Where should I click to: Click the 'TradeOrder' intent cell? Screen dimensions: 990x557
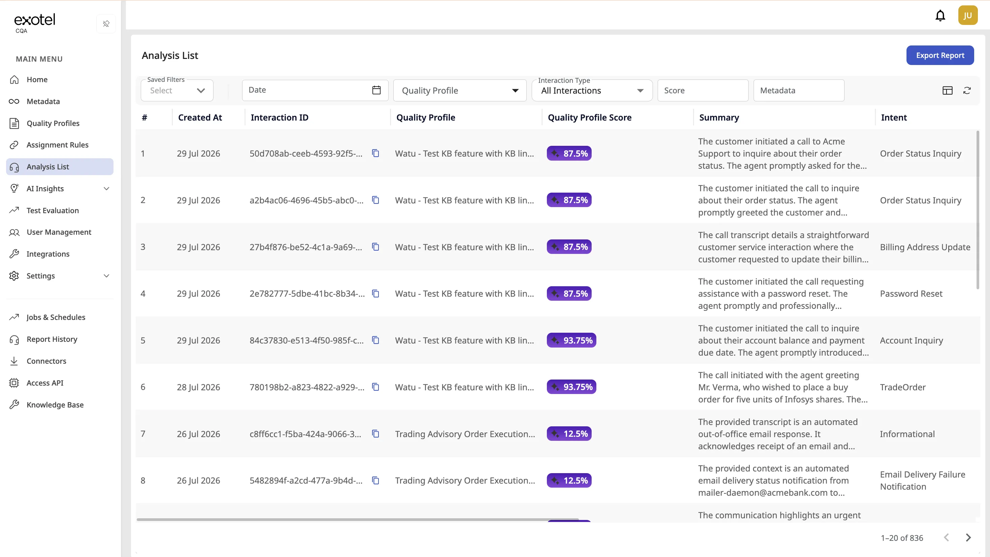click(903, 387)
